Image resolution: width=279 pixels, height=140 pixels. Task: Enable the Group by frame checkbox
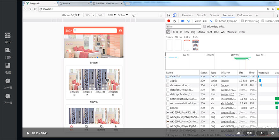pyautogui.click(x=215, y=21)
